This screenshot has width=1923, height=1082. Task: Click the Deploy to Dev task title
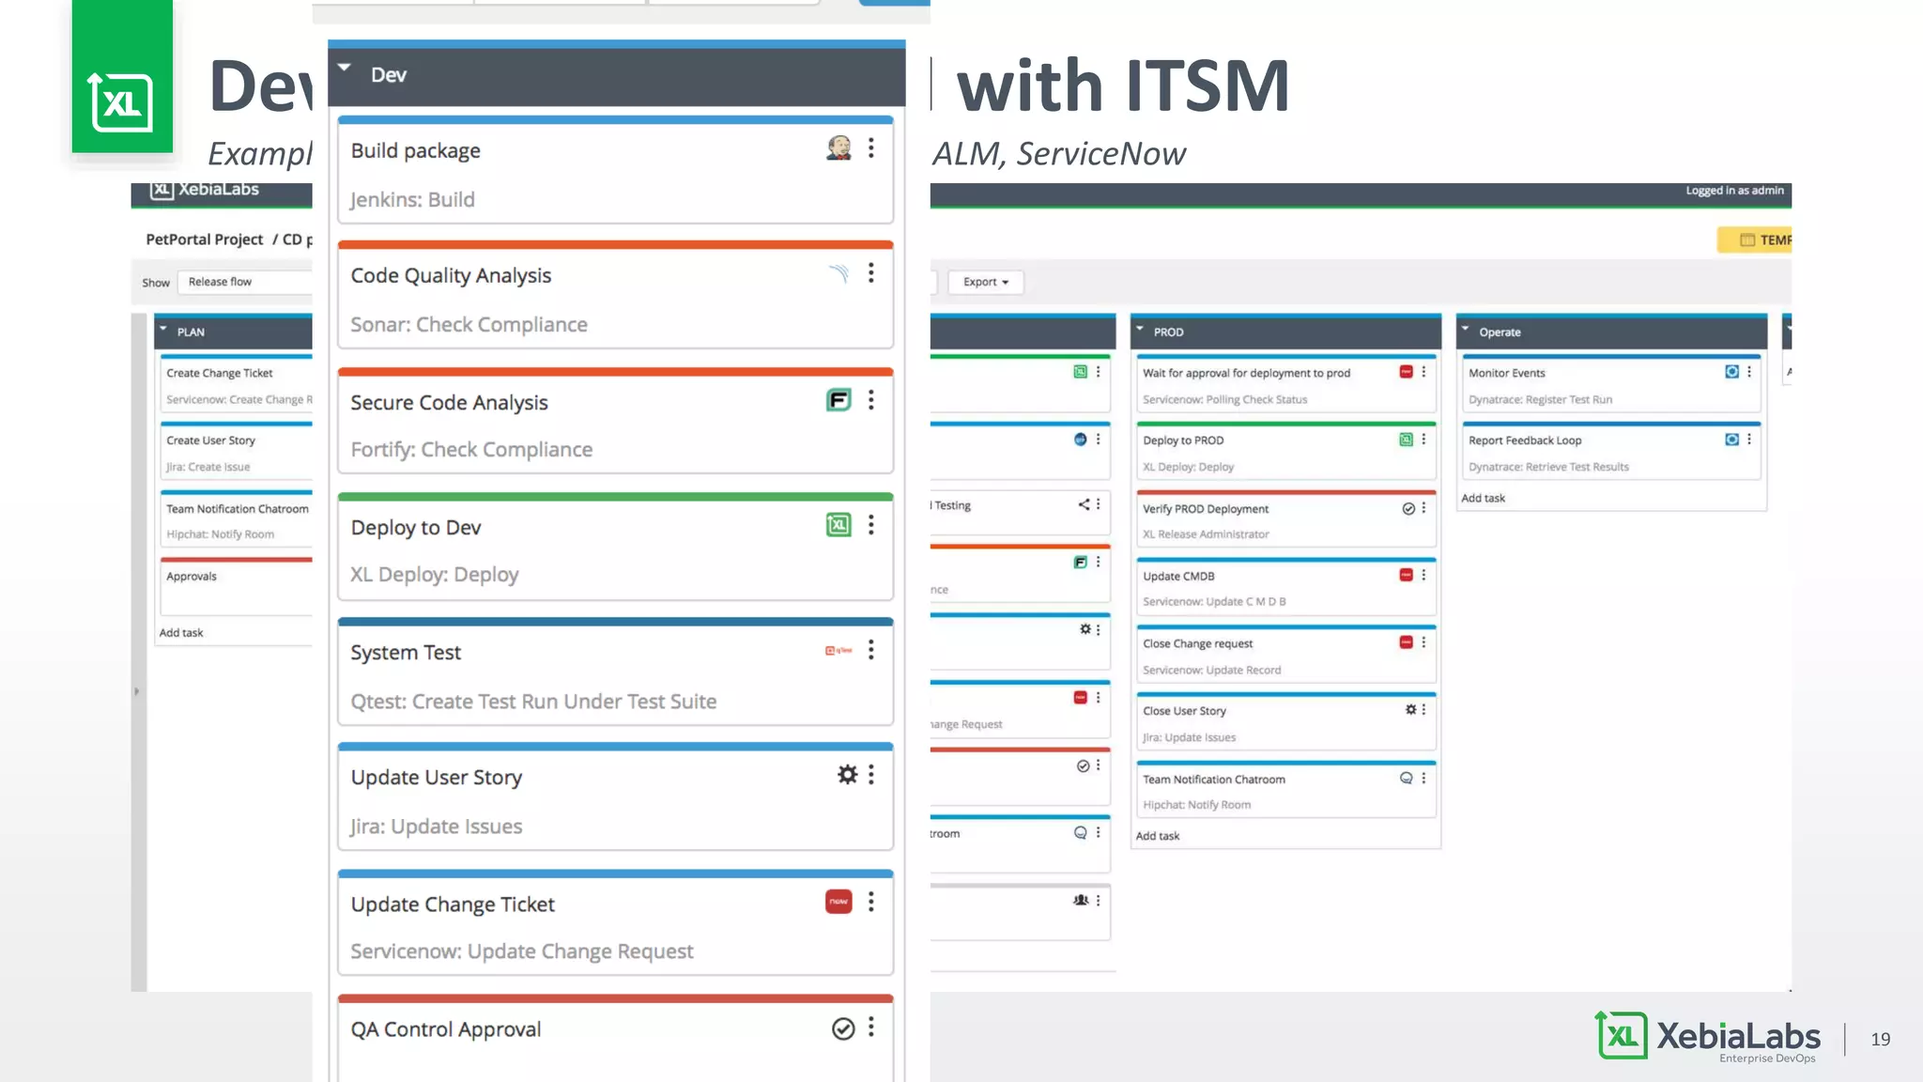(416, 528)
